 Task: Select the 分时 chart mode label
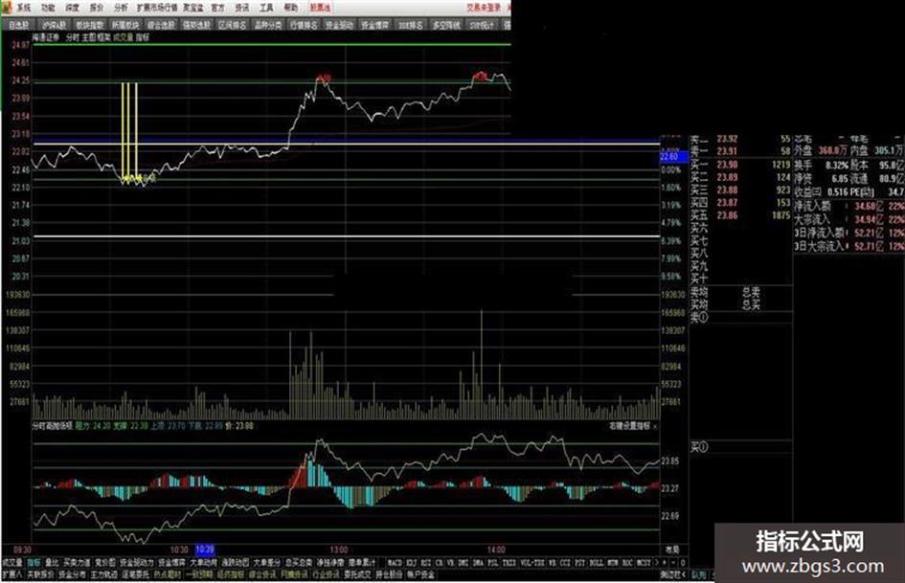72,37
